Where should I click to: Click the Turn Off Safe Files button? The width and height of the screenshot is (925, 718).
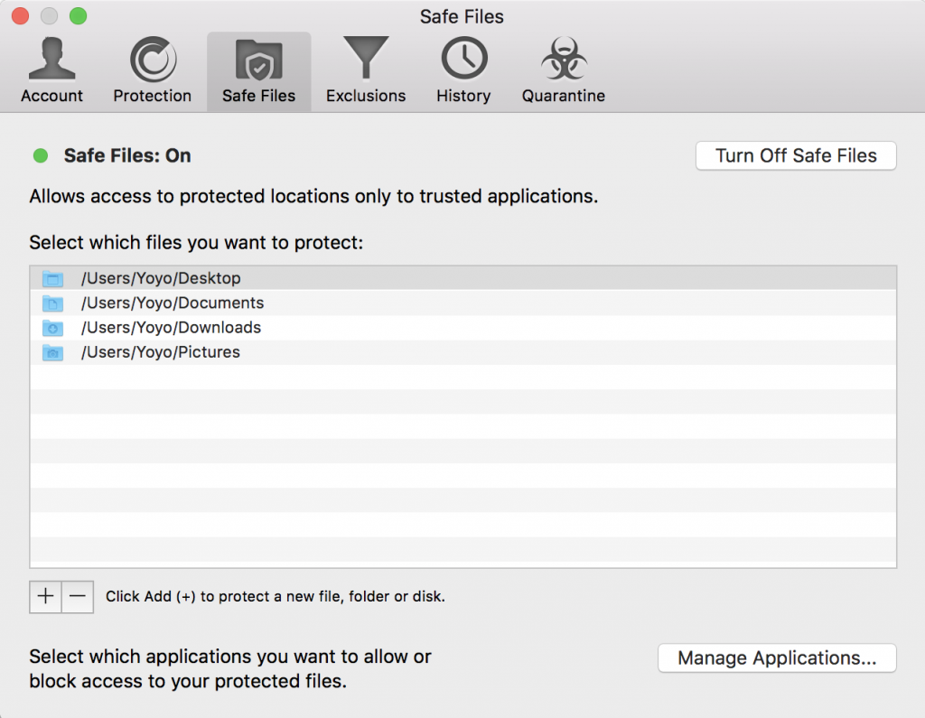(796, 155)
